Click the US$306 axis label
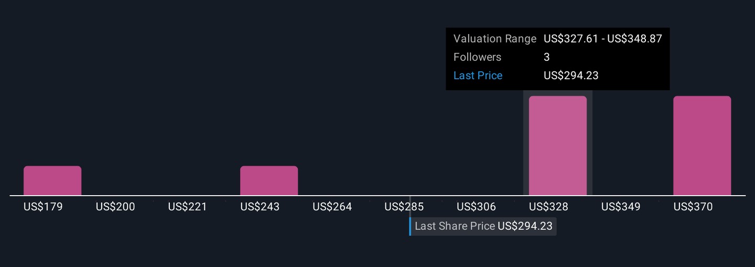Viewport: 755px width, 267px height. point(476,207)
